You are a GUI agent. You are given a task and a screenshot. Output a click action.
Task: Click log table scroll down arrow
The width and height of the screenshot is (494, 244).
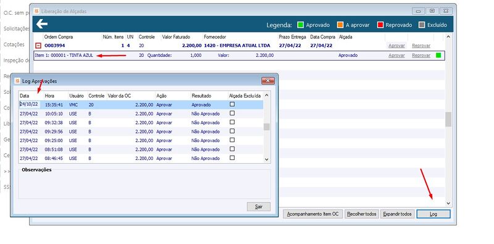(267, 159)
